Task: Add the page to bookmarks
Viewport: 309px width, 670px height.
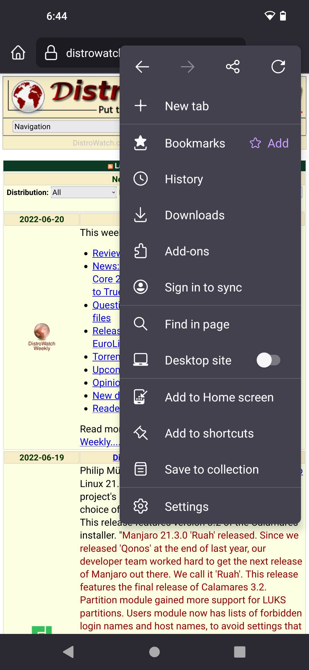Action: click(269, 143)
